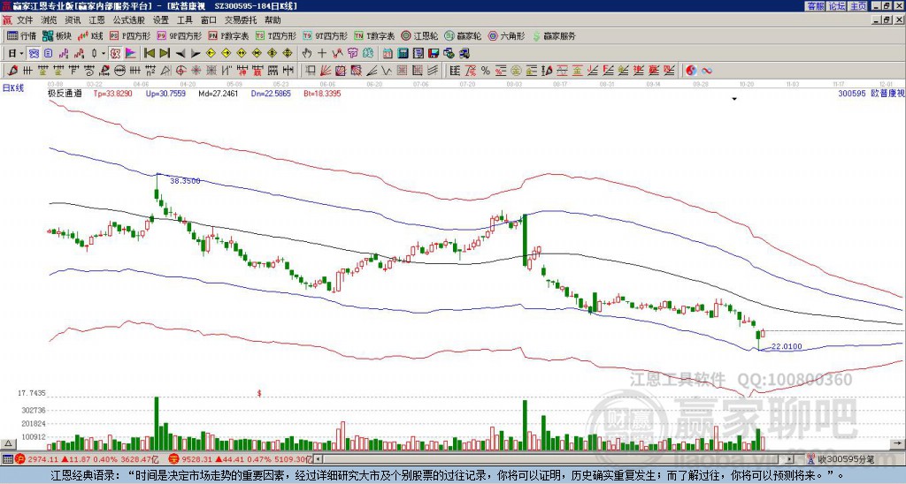Open the 设置 menu
The height and width of the screenshot is (484, 906).
[x=161, y=20]
